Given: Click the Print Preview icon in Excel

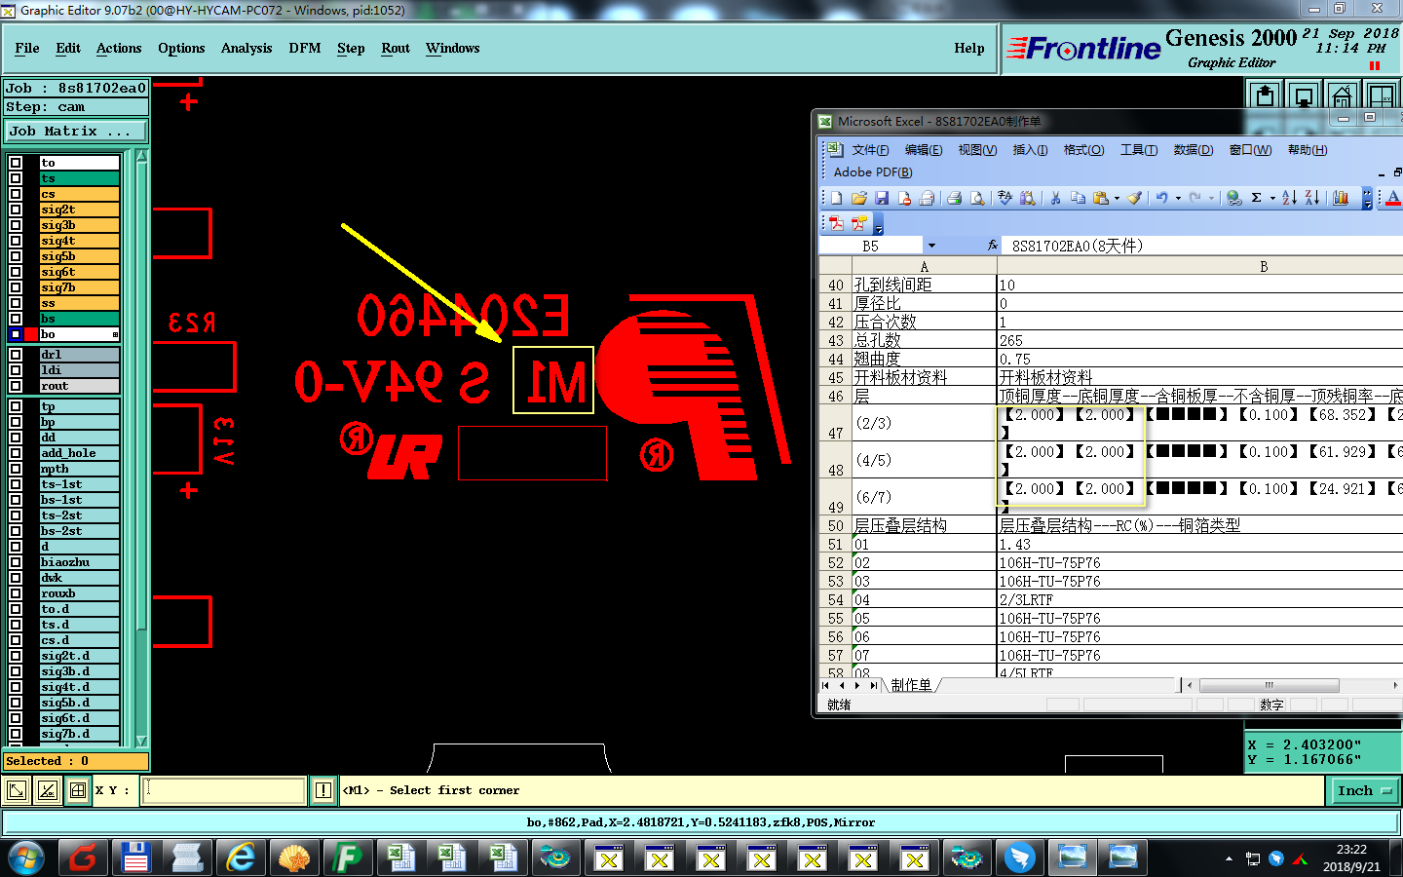Looking at the screenshot, I should (x=977, y=198).
